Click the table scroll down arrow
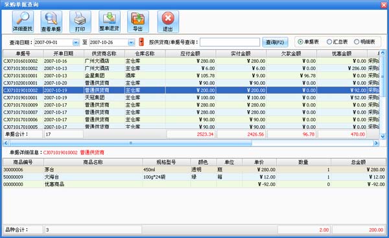 pyautogui.click(x=383, y=136)
